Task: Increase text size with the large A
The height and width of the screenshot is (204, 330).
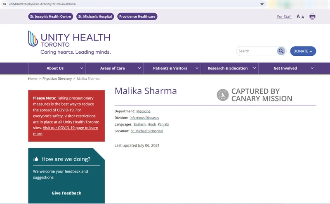Action: (298, 17)
